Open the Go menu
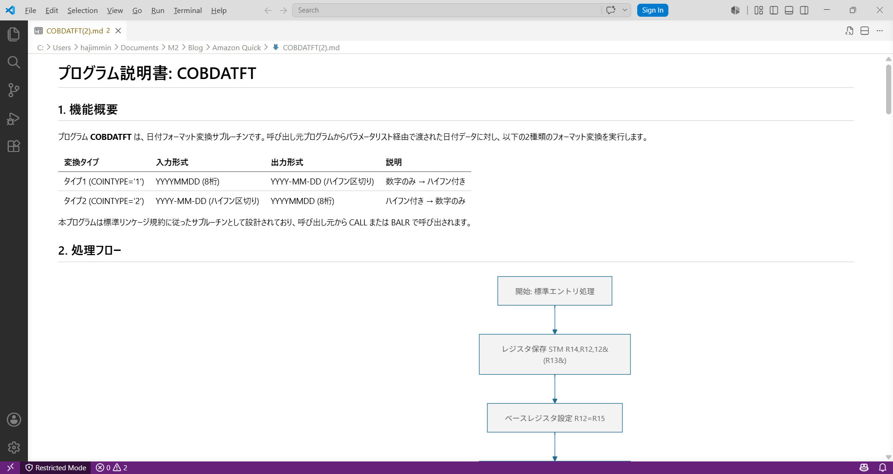This screenshot has width=893, height=474. [x=137, y=10]
